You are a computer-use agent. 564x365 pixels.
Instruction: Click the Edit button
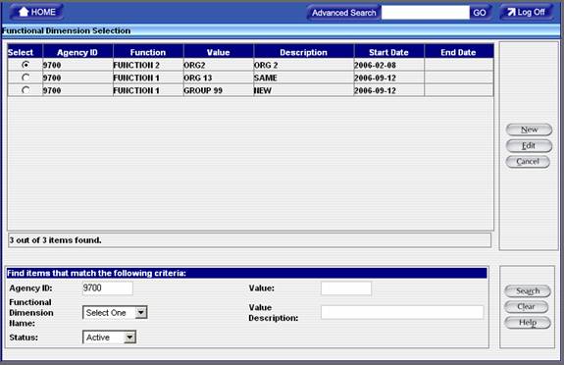tap(529, 146)
